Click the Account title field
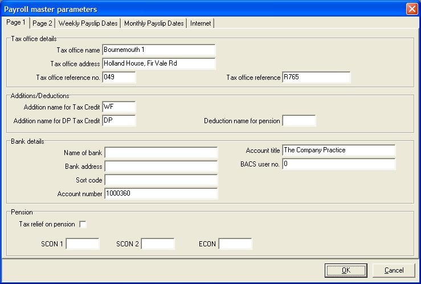This screenshot has width=421, height=284. click(339, 150)
